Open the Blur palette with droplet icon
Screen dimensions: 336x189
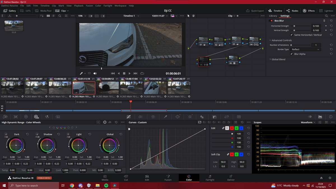coord(202,116)
